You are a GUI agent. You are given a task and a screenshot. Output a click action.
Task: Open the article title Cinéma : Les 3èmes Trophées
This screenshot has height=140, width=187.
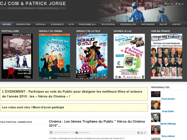pos(97,124)
